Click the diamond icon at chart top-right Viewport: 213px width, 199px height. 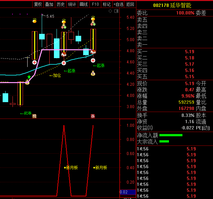coord(110,11)
